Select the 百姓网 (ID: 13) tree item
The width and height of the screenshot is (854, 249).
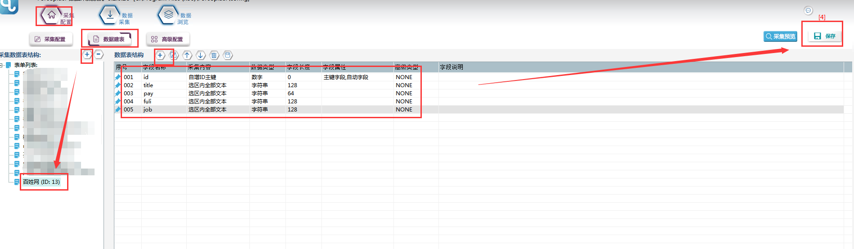pos(41,182)
